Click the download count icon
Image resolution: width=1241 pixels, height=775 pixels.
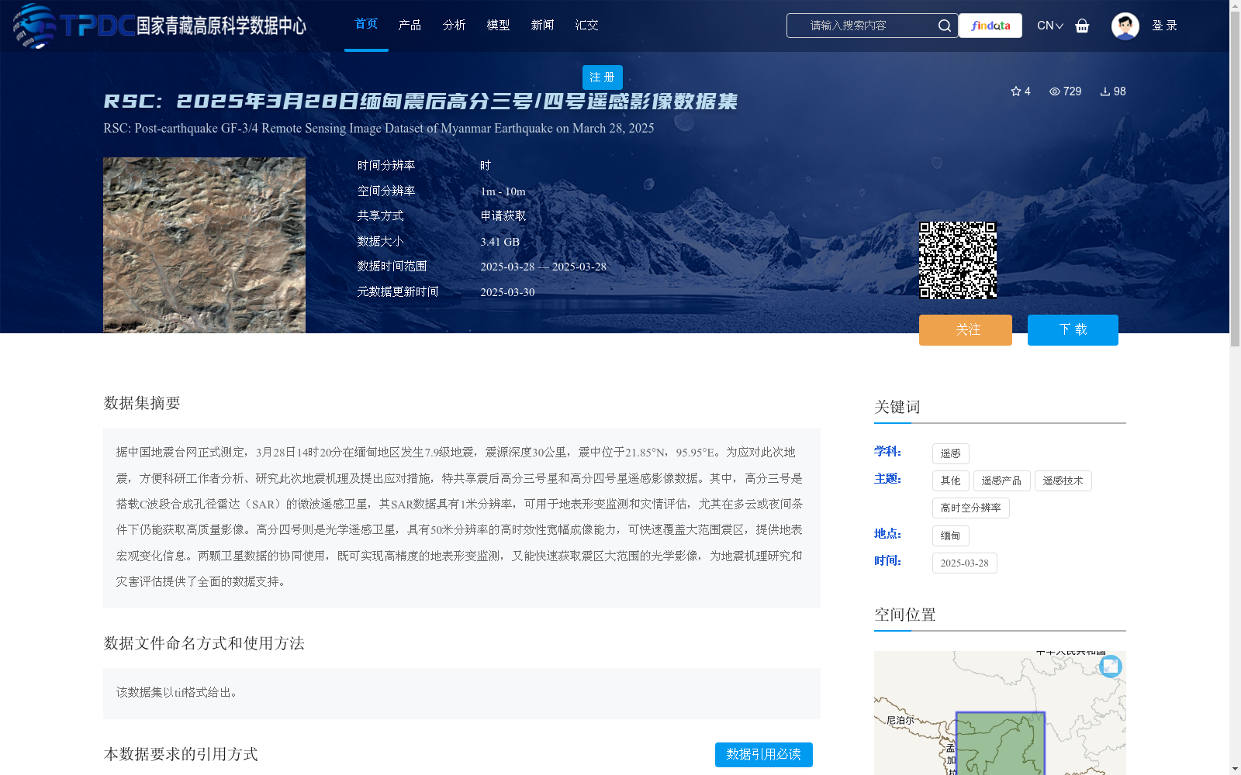(x=1105, y=91)
